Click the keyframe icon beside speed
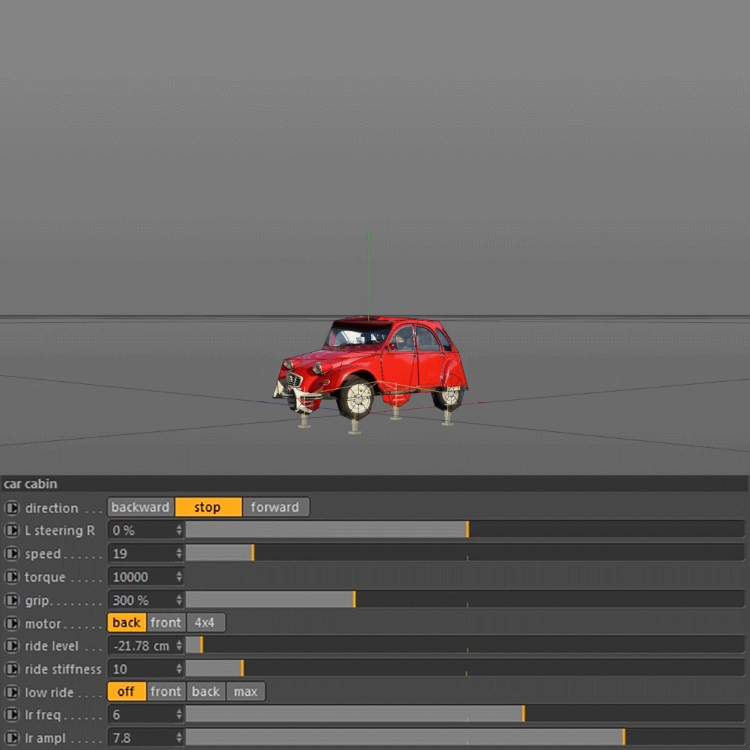The image size is (750, 750). 12,553
